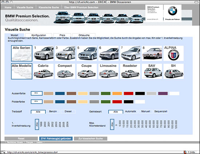Viewport: 200px width, 154px height.
Task: Pick the green Aussenfarbe swatch
Action: click(105, 93)
